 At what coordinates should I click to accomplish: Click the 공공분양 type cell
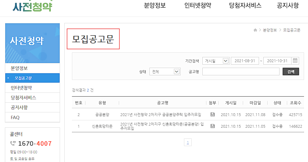[102, 115]
